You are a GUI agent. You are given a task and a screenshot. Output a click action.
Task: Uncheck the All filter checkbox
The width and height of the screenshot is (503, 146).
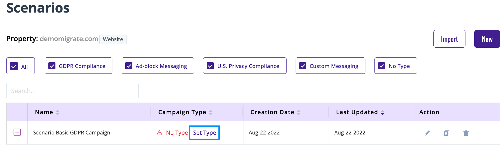(x=14, y=66)
